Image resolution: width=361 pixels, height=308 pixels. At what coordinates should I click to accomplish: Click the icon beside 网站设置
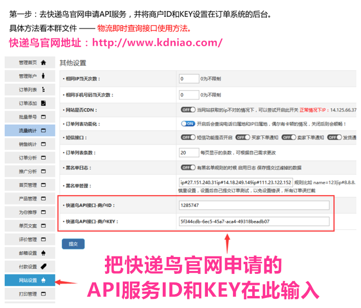pyautogui.click(x=43, y=280)
